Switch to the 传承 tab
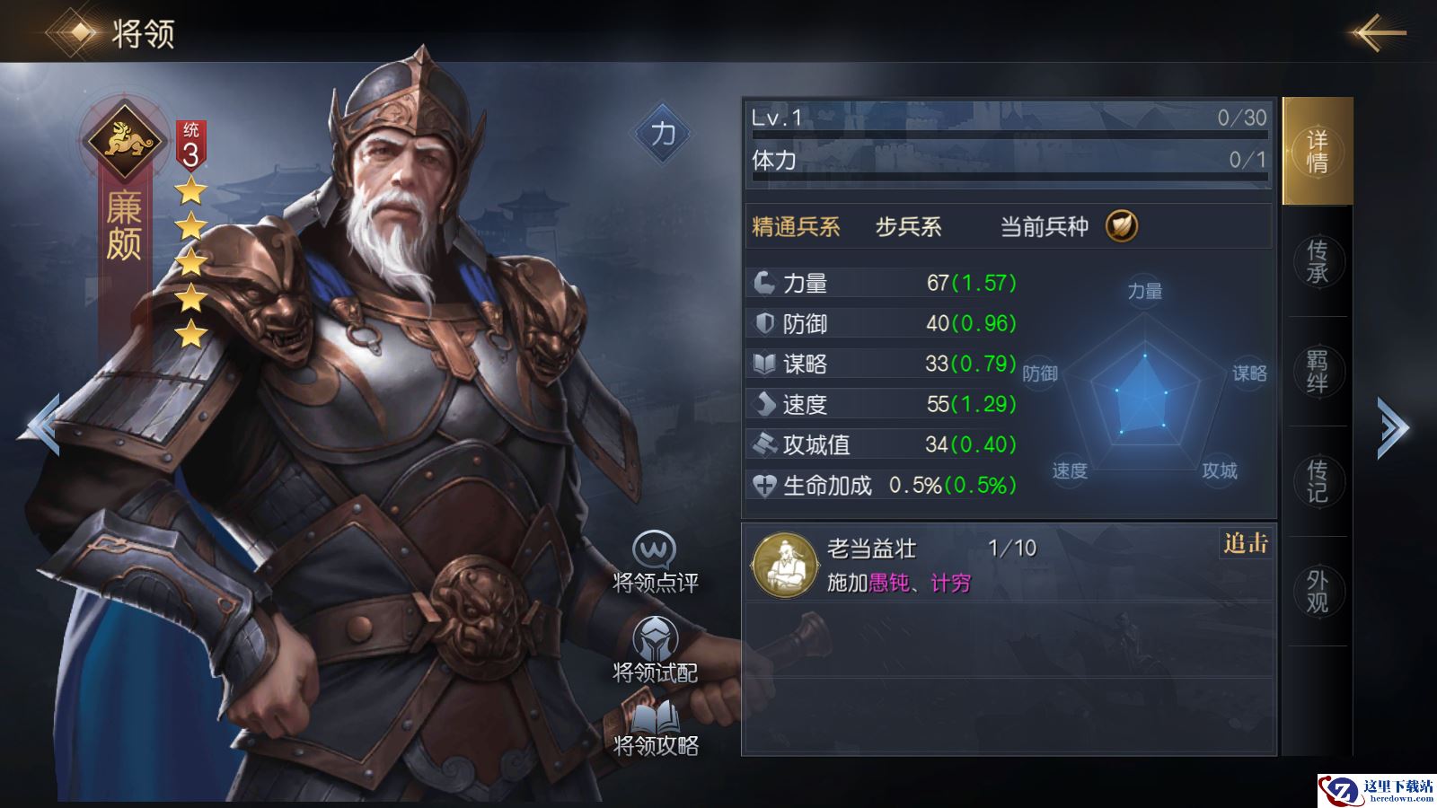Screen dimensions: 1437x808 click(x=1317, y=261)
